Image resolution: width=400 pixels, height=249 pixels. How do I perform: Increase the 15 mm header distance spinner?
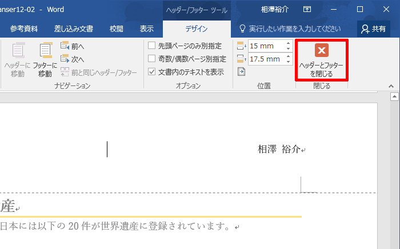point(288,43)
